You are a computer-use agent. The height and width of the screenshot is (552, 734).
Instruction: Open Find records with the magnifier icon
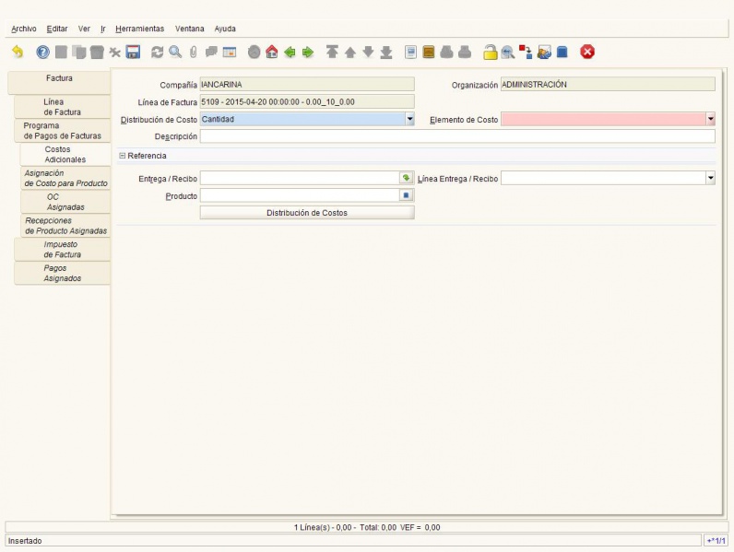pyautogui.click(x=175, y=52)
